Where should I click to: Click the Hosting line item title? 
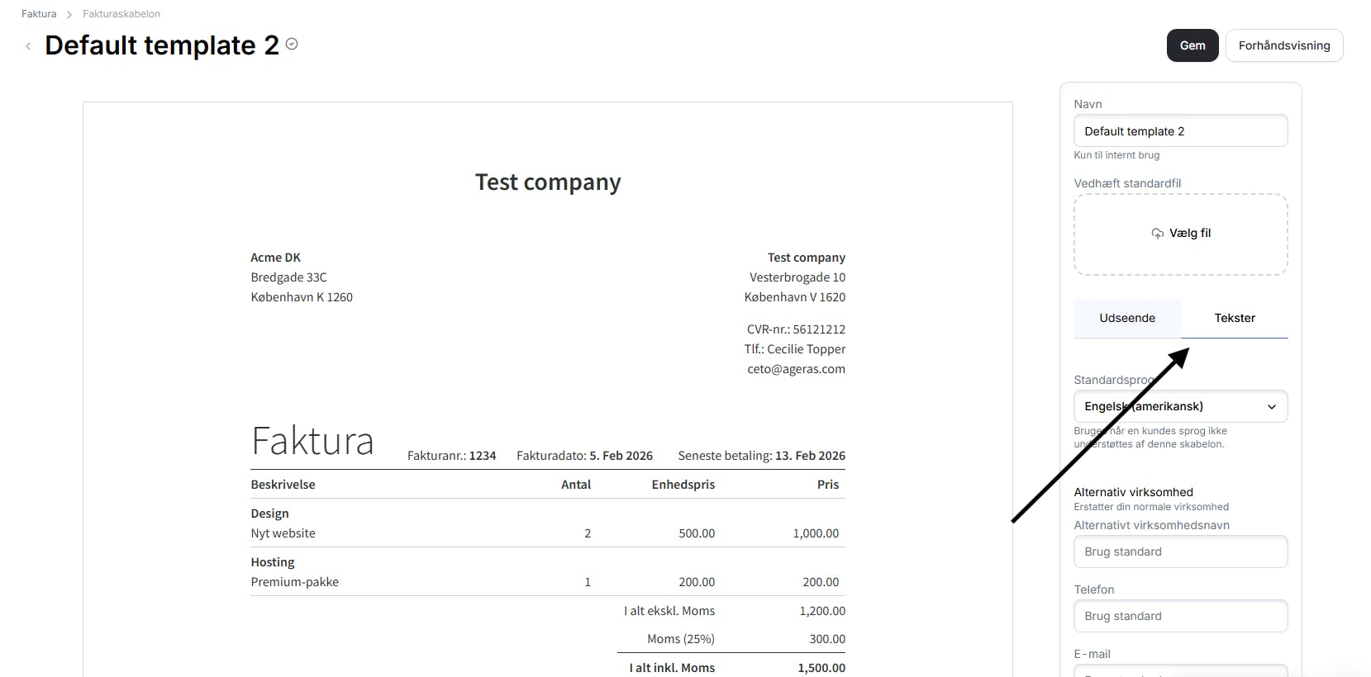273,562
